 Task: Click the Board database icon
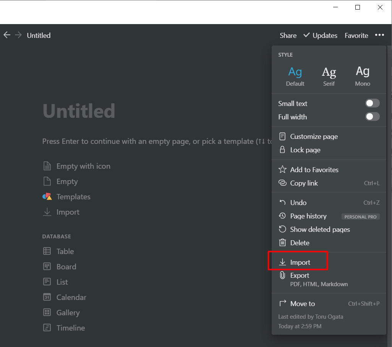pyautogui.click(x=47, y=266)
